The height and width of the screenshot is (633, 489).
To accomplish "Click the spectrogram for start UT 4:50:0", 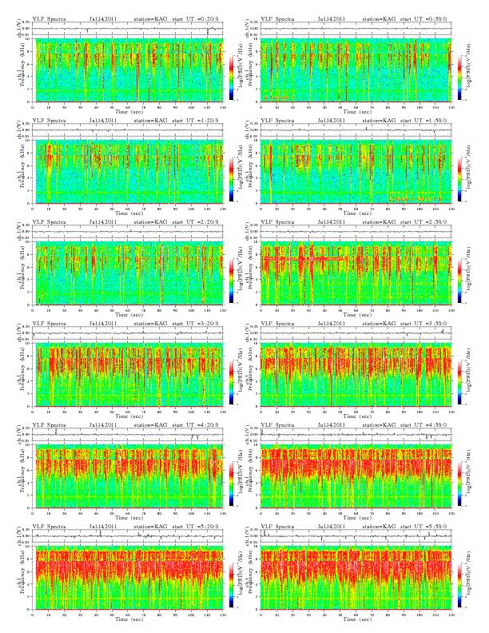I will [x=356, y=476].
